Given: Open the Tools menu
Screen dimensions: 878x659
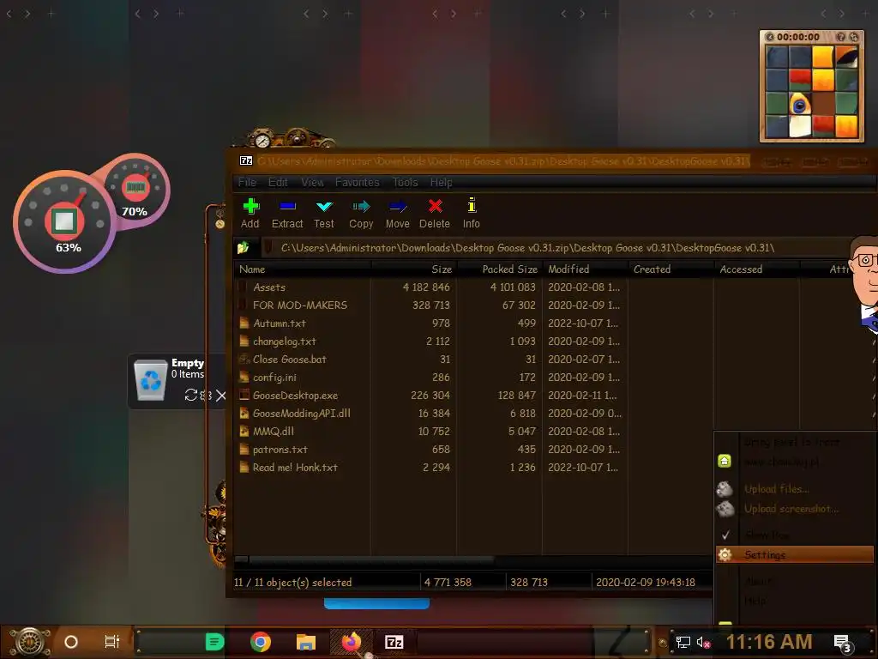Looking at the screenshot, I should [405, 182].
